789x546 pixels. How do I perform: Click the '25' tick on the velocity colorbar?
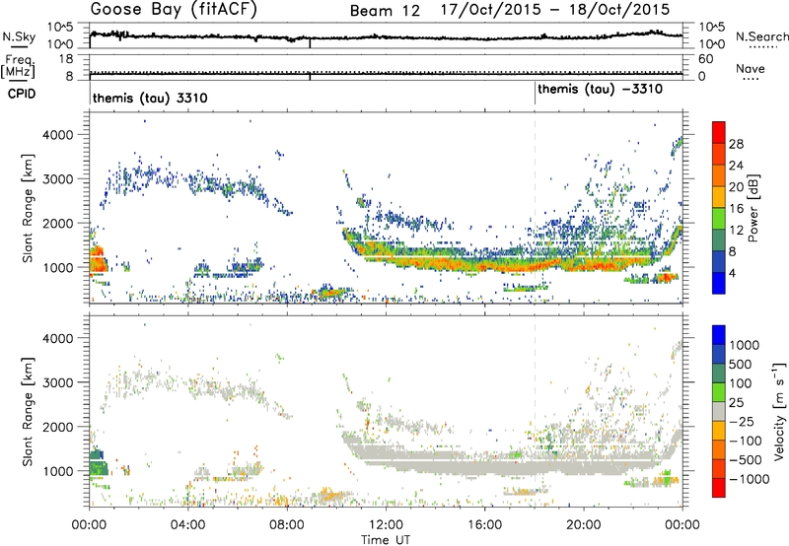pos(737,402)
